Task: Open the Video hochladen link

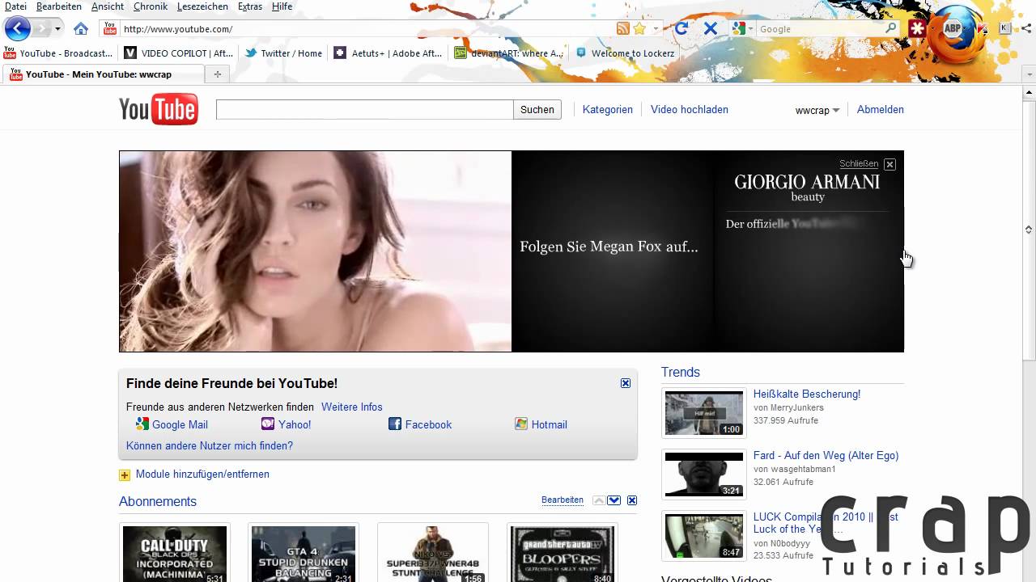Action: tap(690, 110)
